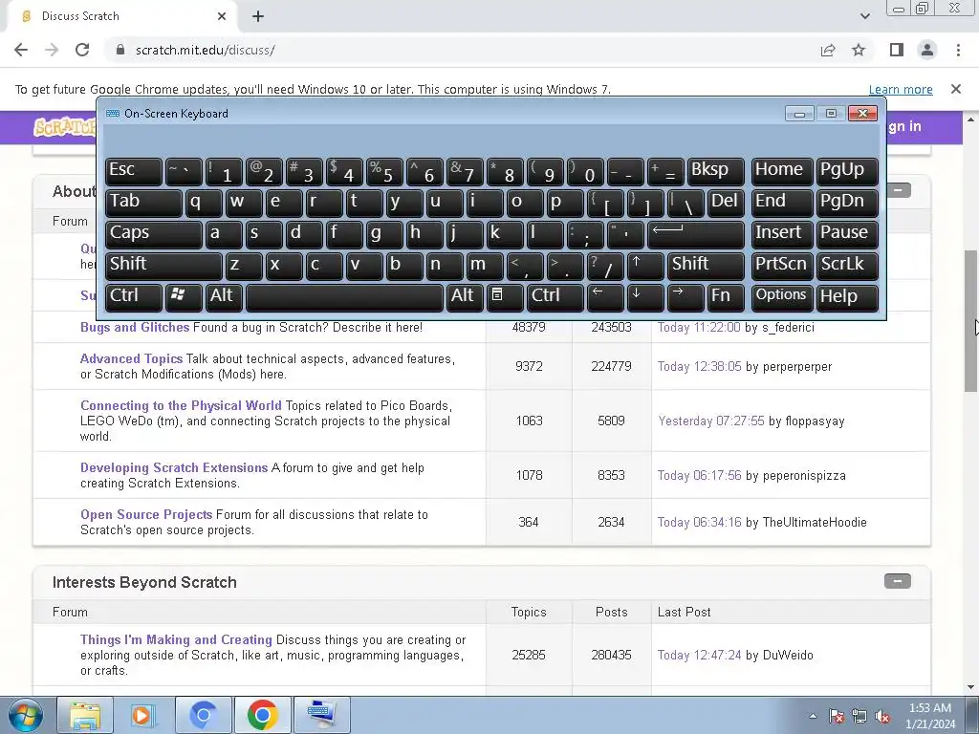This screenshot has width=979, height=734.
Task: Open Advanced Topics forum
Action: point(131,359)
